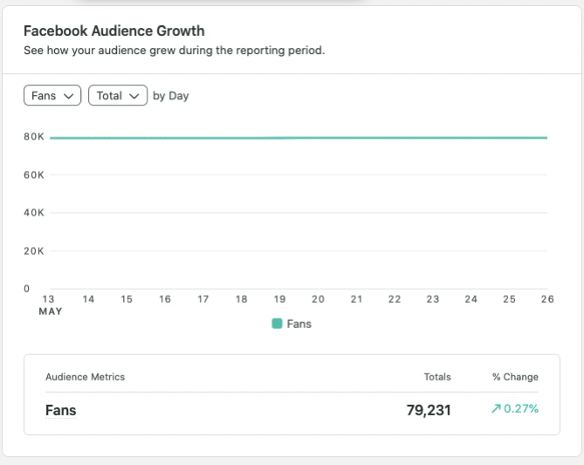Click the 79,231 fans total value
The width and height of the screenshot is (584, 465).
pyautogui.click(x=429, y=410)
